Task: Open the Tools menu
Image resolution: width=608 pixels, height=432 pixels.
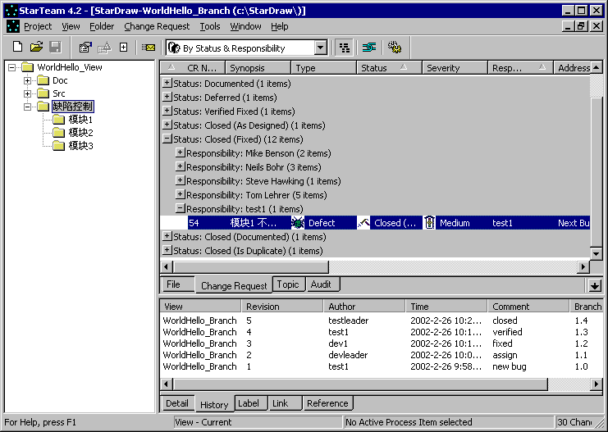Action: coord(210,26)
